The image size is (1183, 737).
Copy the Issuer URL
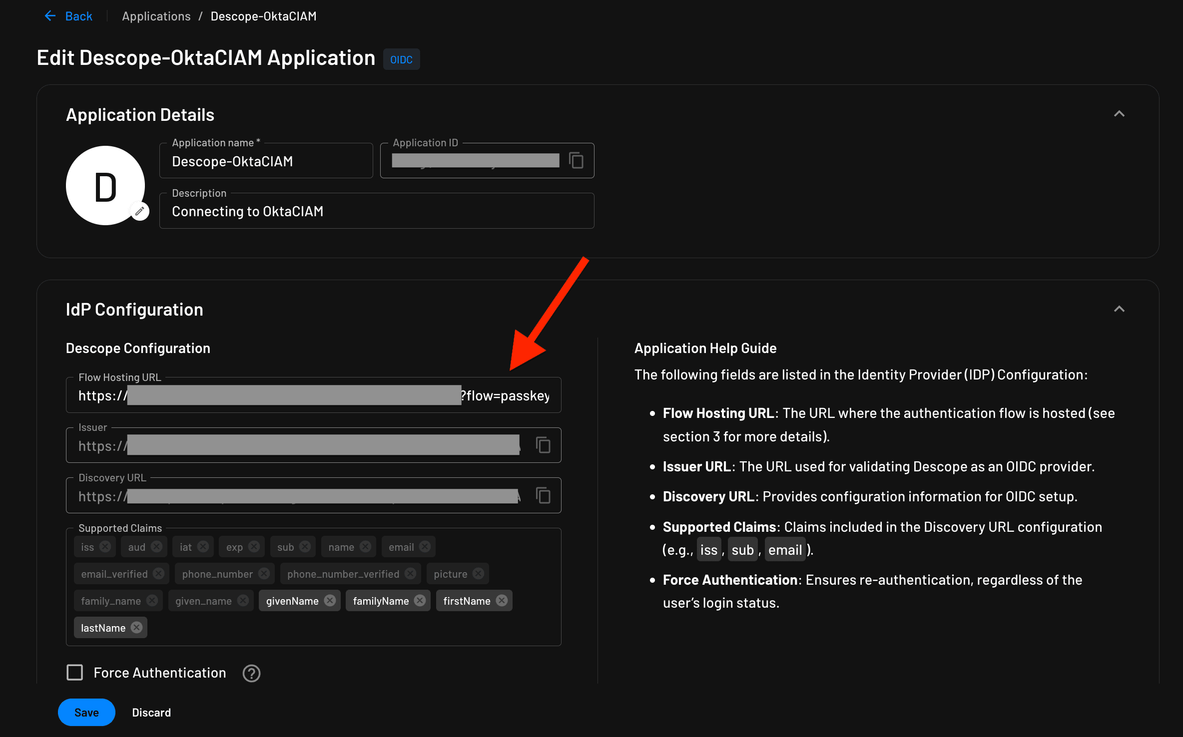click(543, 444)
